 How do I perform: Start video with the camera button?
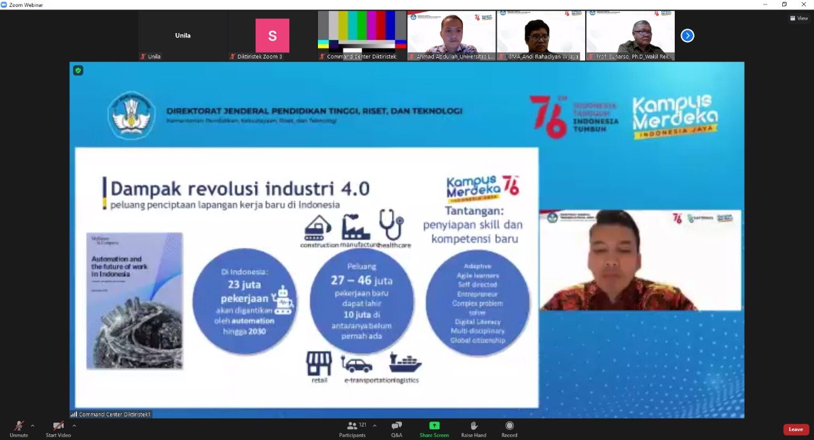coord(58,426)
